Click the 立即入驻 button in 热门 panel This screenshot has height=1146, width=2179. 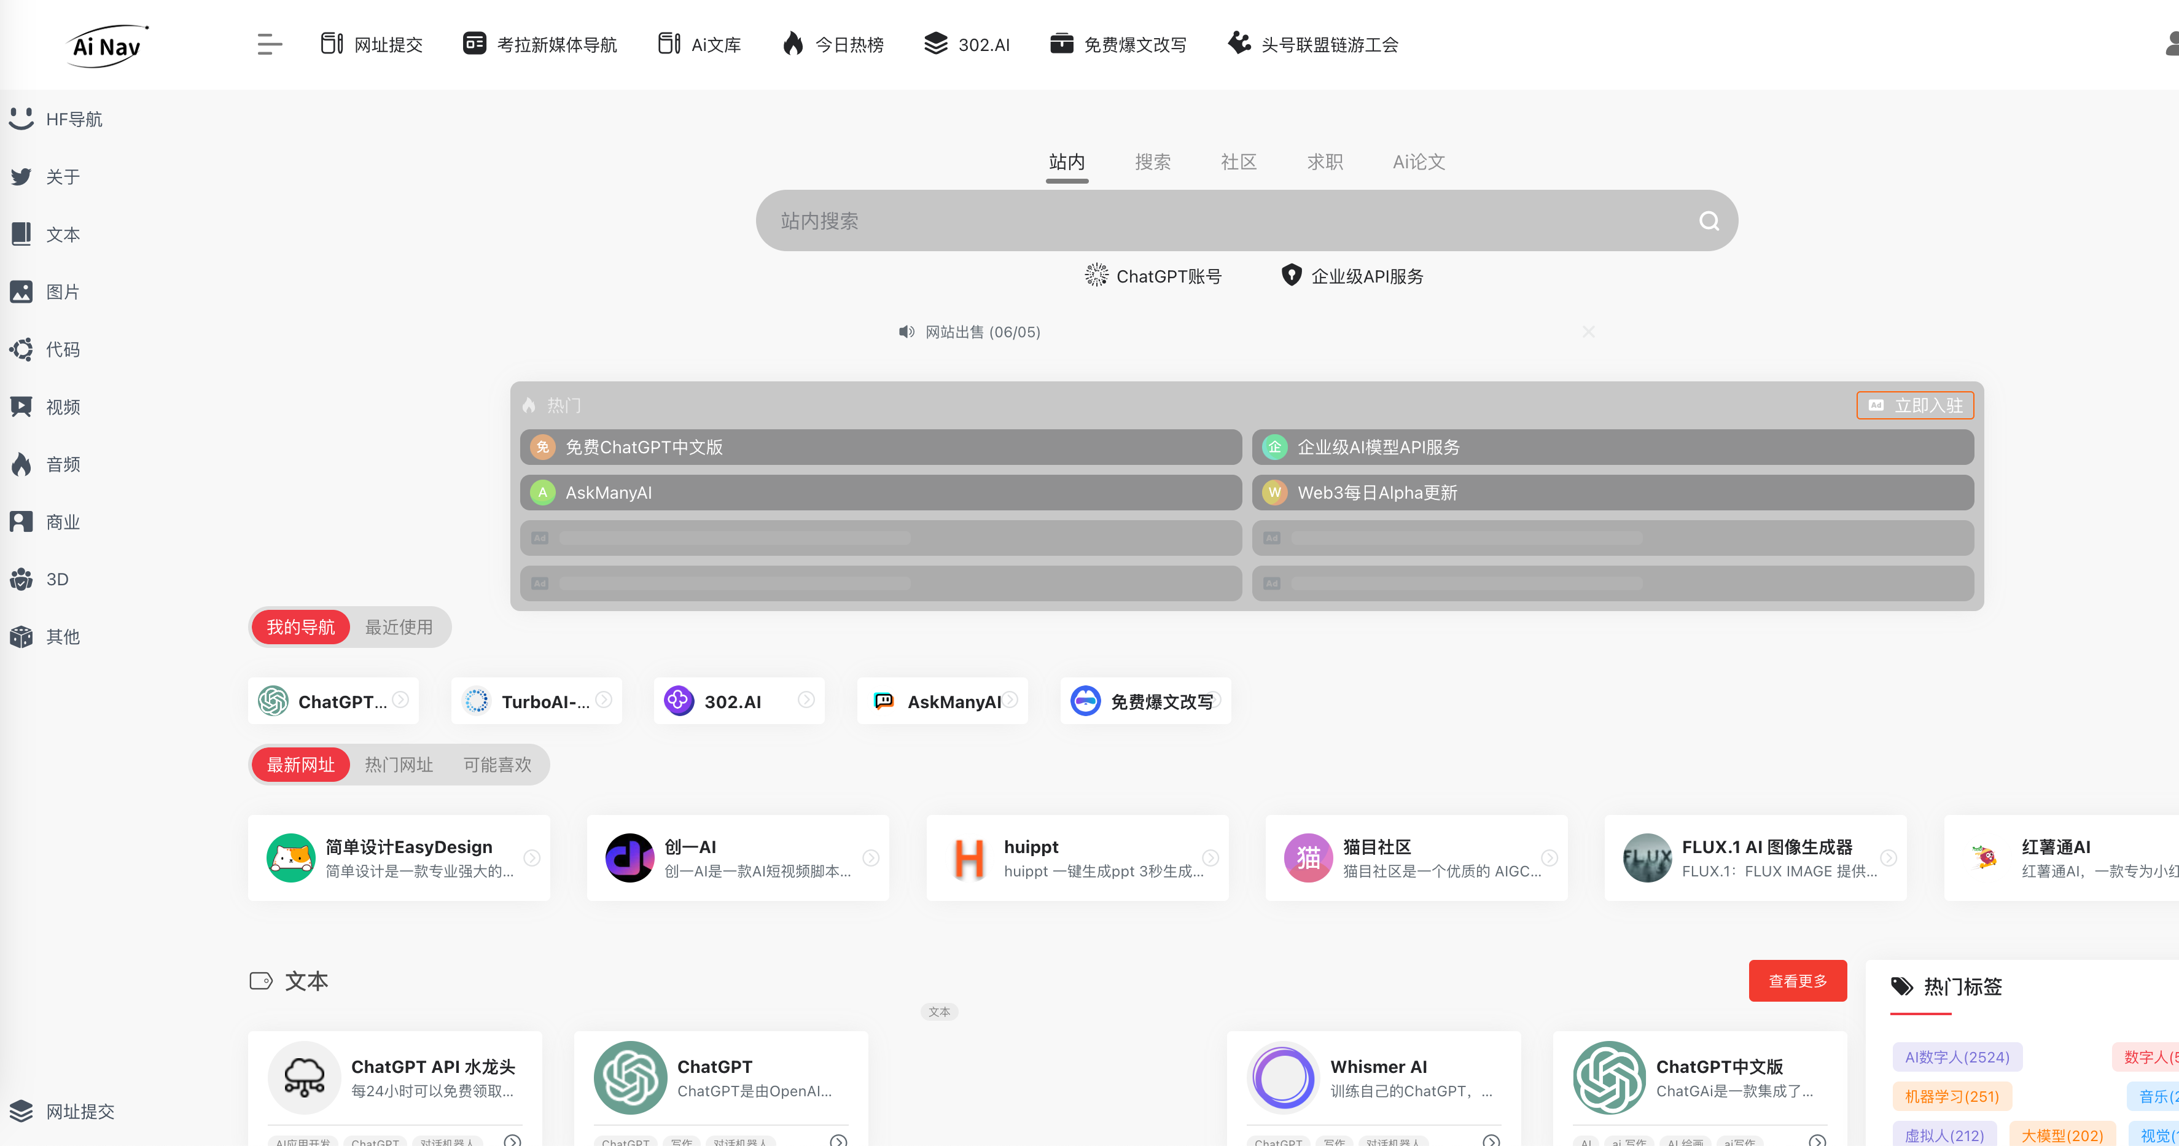coord(1914,404)
